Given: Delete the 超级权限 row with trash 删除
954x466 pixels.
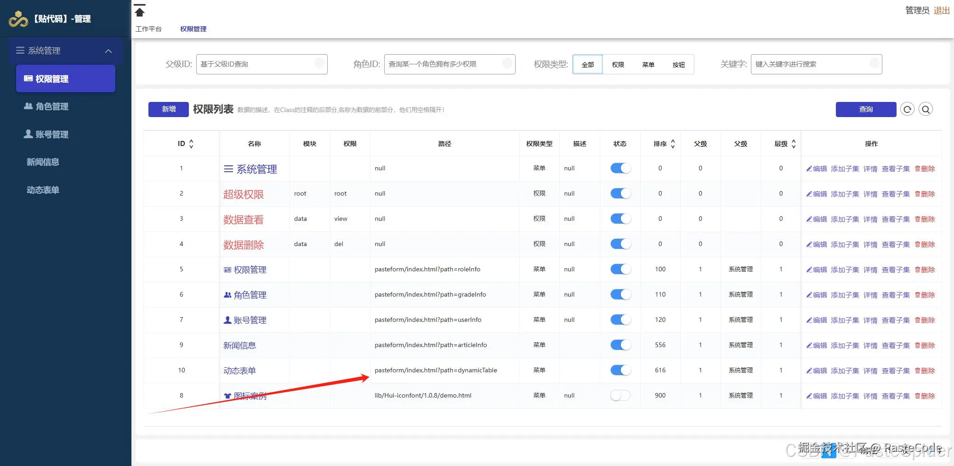Looking at the screenshot, I should (925, 194).
